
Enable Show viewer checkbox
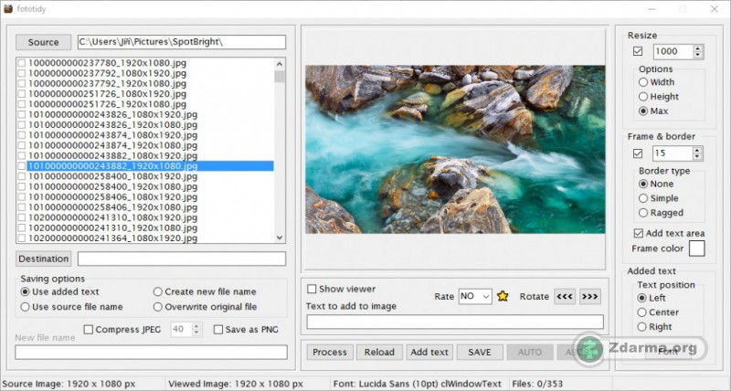pos(312,289)
